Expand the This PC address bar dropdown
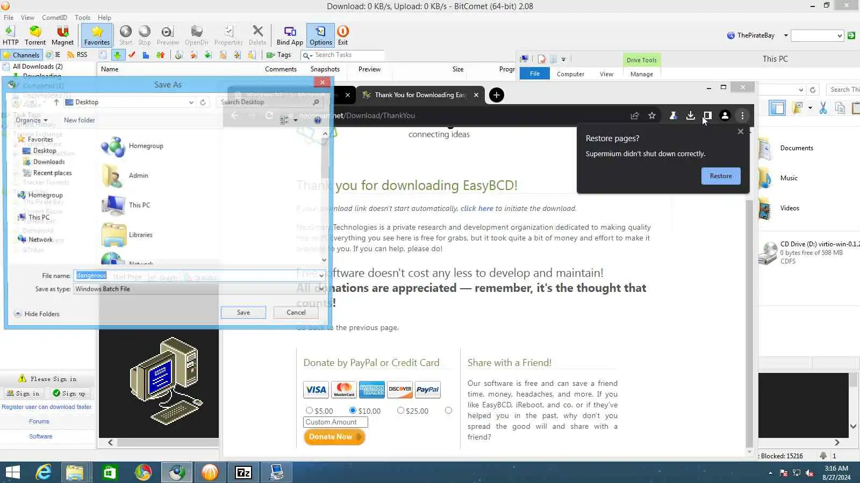 point(801,90)
